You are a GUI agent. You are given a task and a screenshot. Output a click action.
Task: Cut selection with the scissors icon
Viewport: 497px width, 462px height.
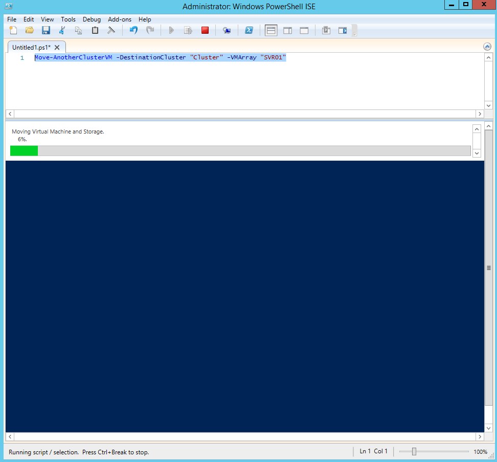(62, 30)
